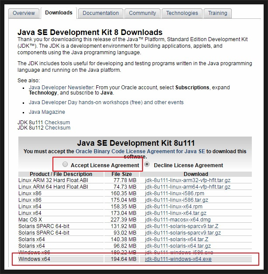Select Accept License Agreement radio button

click(65, 164)
